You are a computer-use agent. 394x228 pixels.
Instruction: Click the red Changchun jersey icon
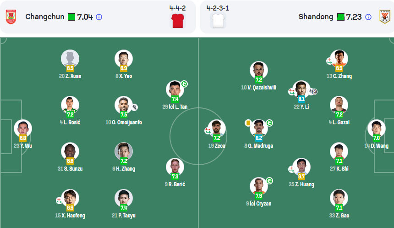[x=177, y=20]
